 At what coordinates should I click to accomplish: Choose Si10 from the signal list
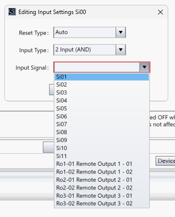(102, 148)
